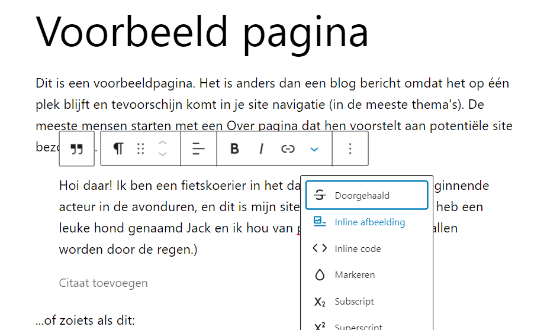Toggle italic formatting
The image size is (547, 330).
[261, 148]
